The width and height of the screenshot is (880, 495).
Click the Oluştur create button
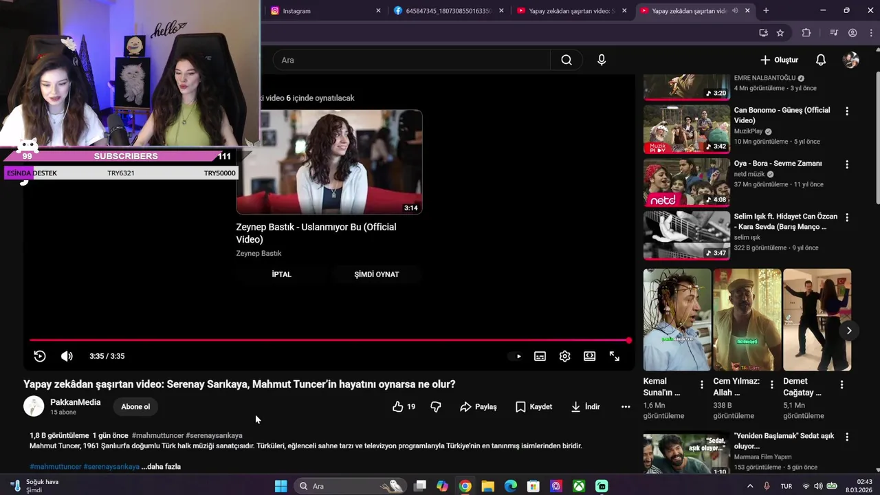tap(779, 60)
